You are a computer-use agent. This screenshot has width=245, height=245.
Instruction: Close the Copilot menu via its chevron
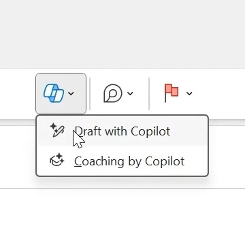71,93
